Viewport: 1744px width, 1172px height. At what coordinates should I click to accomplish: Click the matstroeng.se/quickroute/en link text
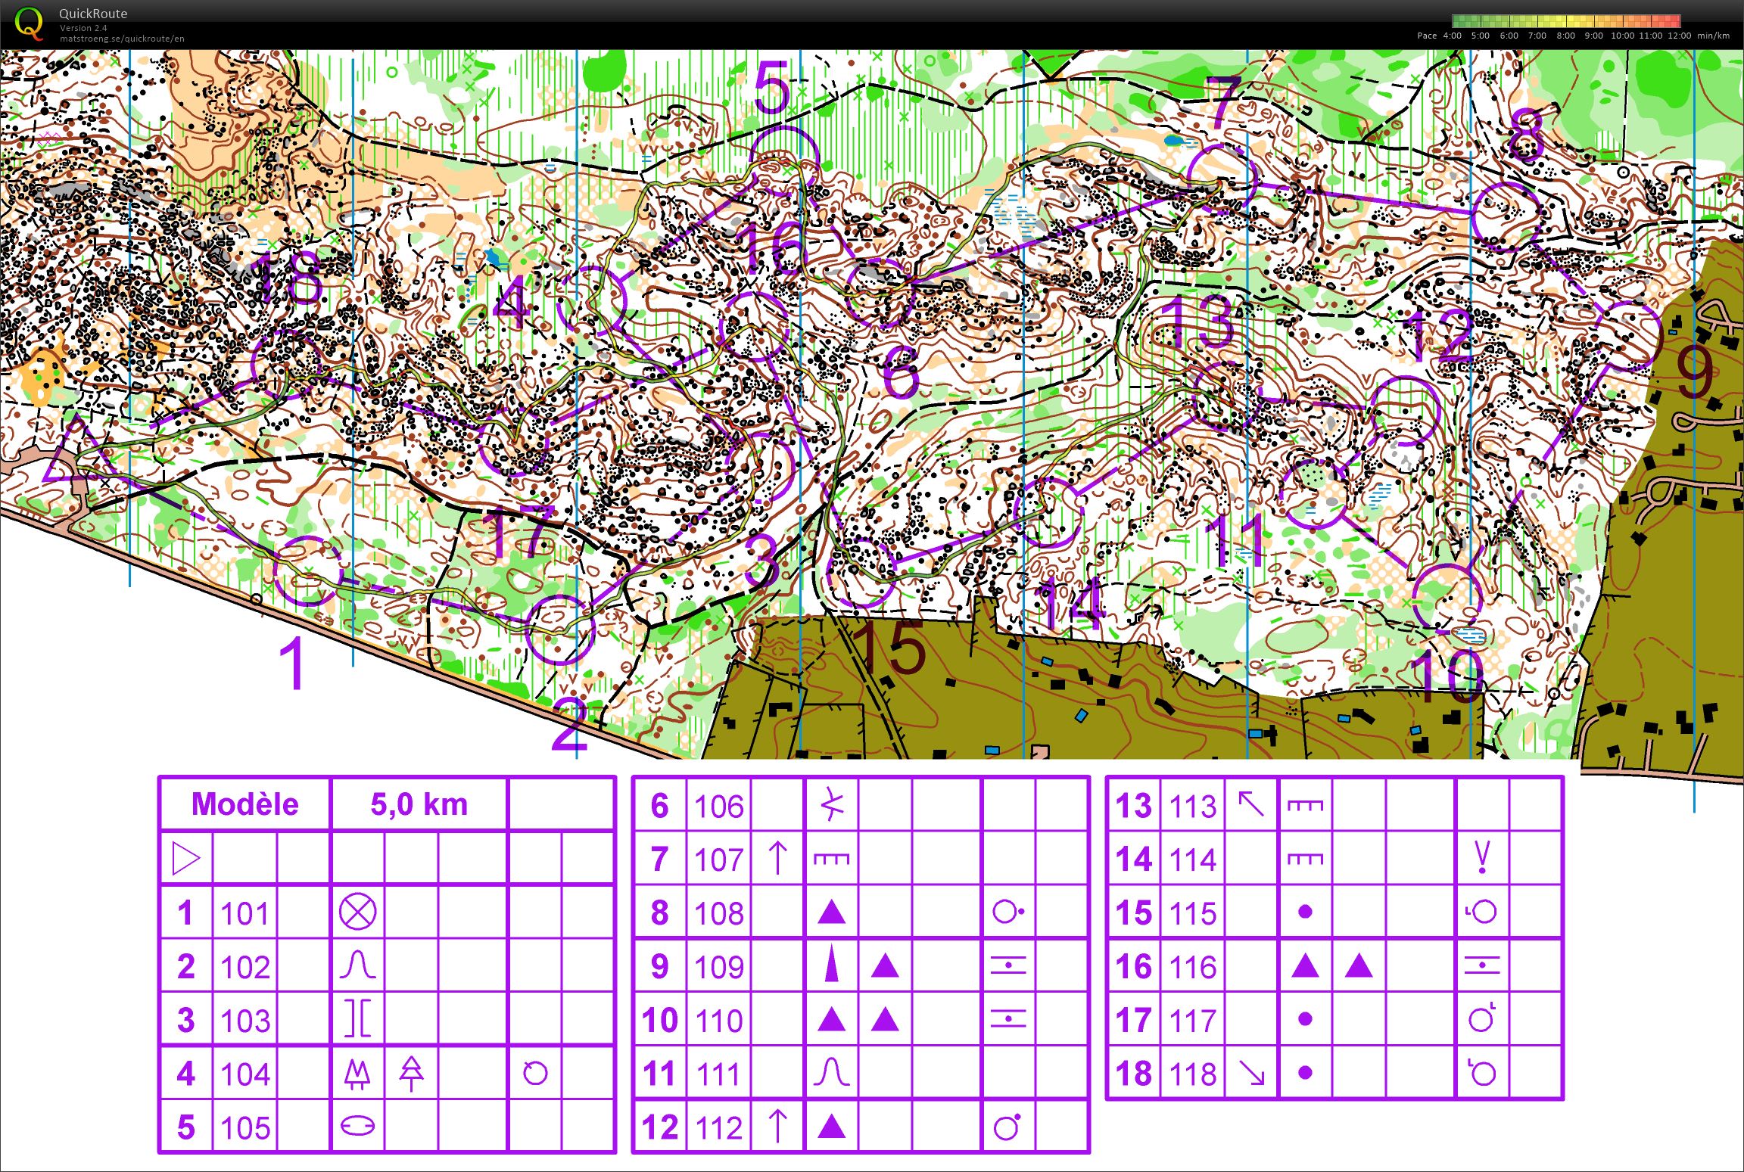(122, 39)
